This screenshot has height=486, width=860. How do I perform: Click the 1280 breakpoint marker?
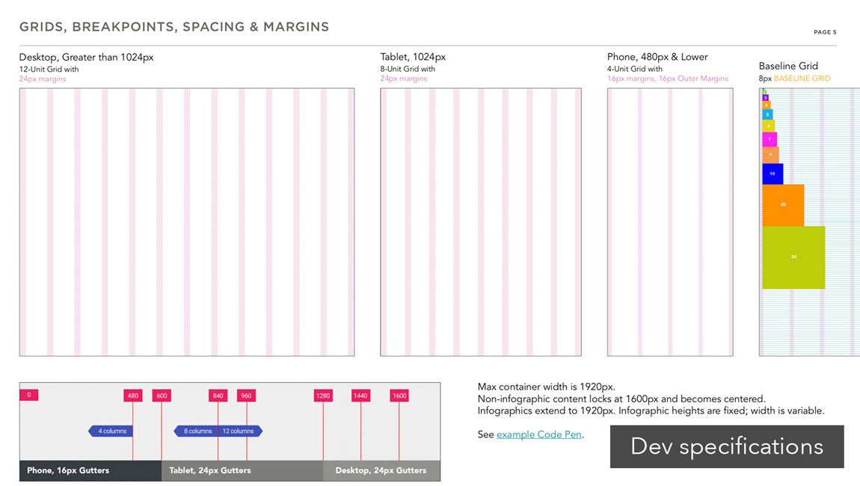coord(323,396)
